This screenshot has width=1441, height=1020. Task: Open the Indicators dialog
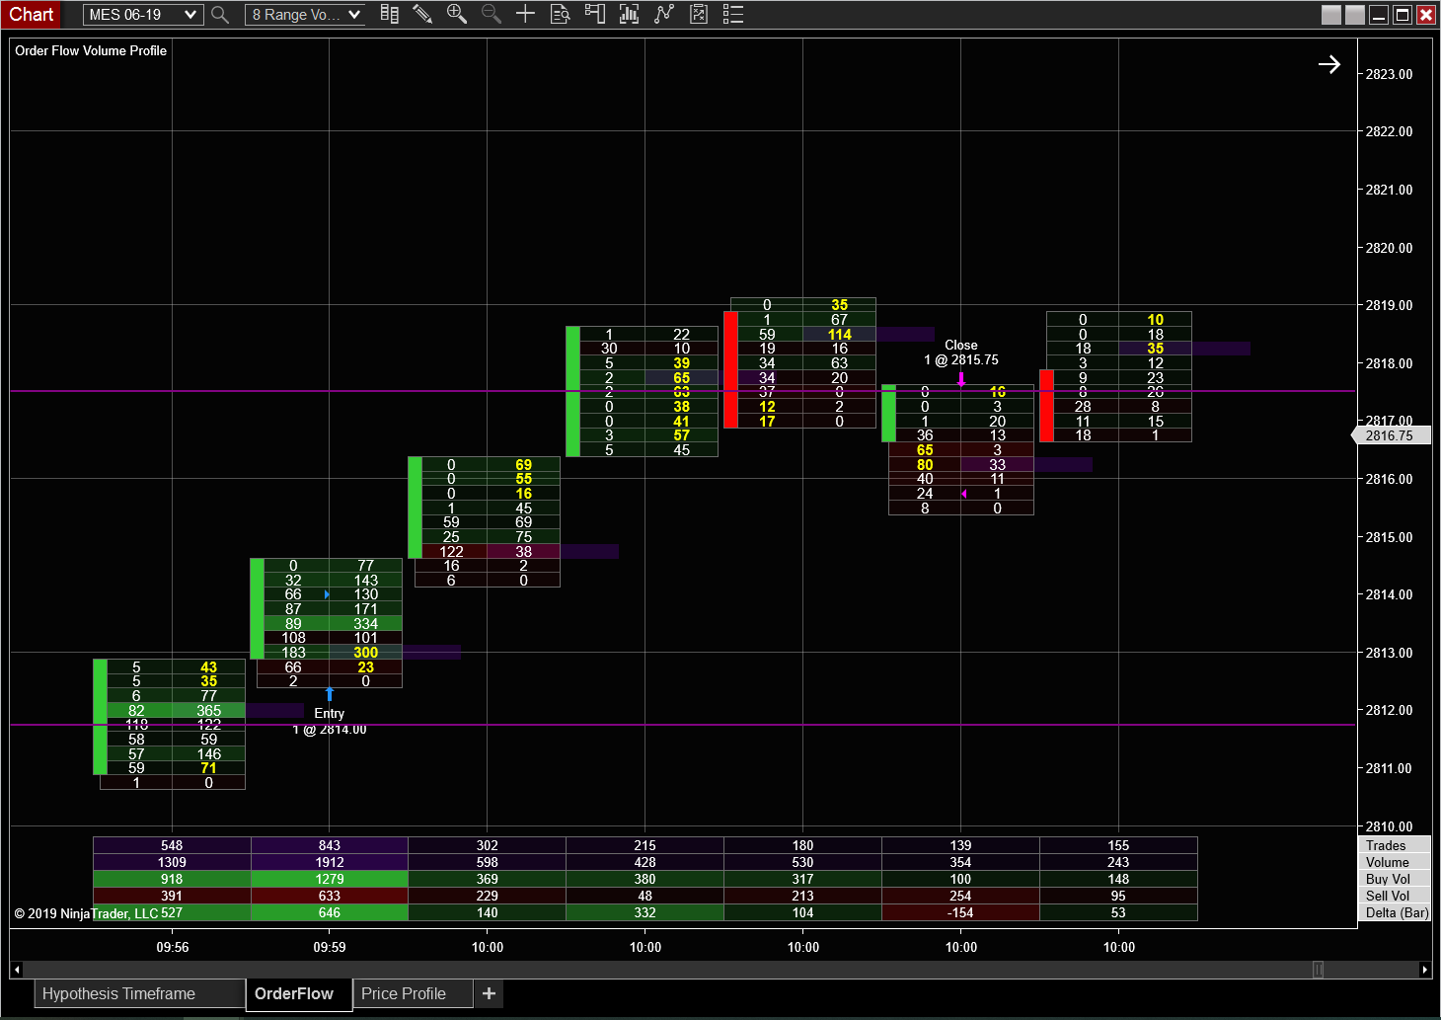(629, 14)
